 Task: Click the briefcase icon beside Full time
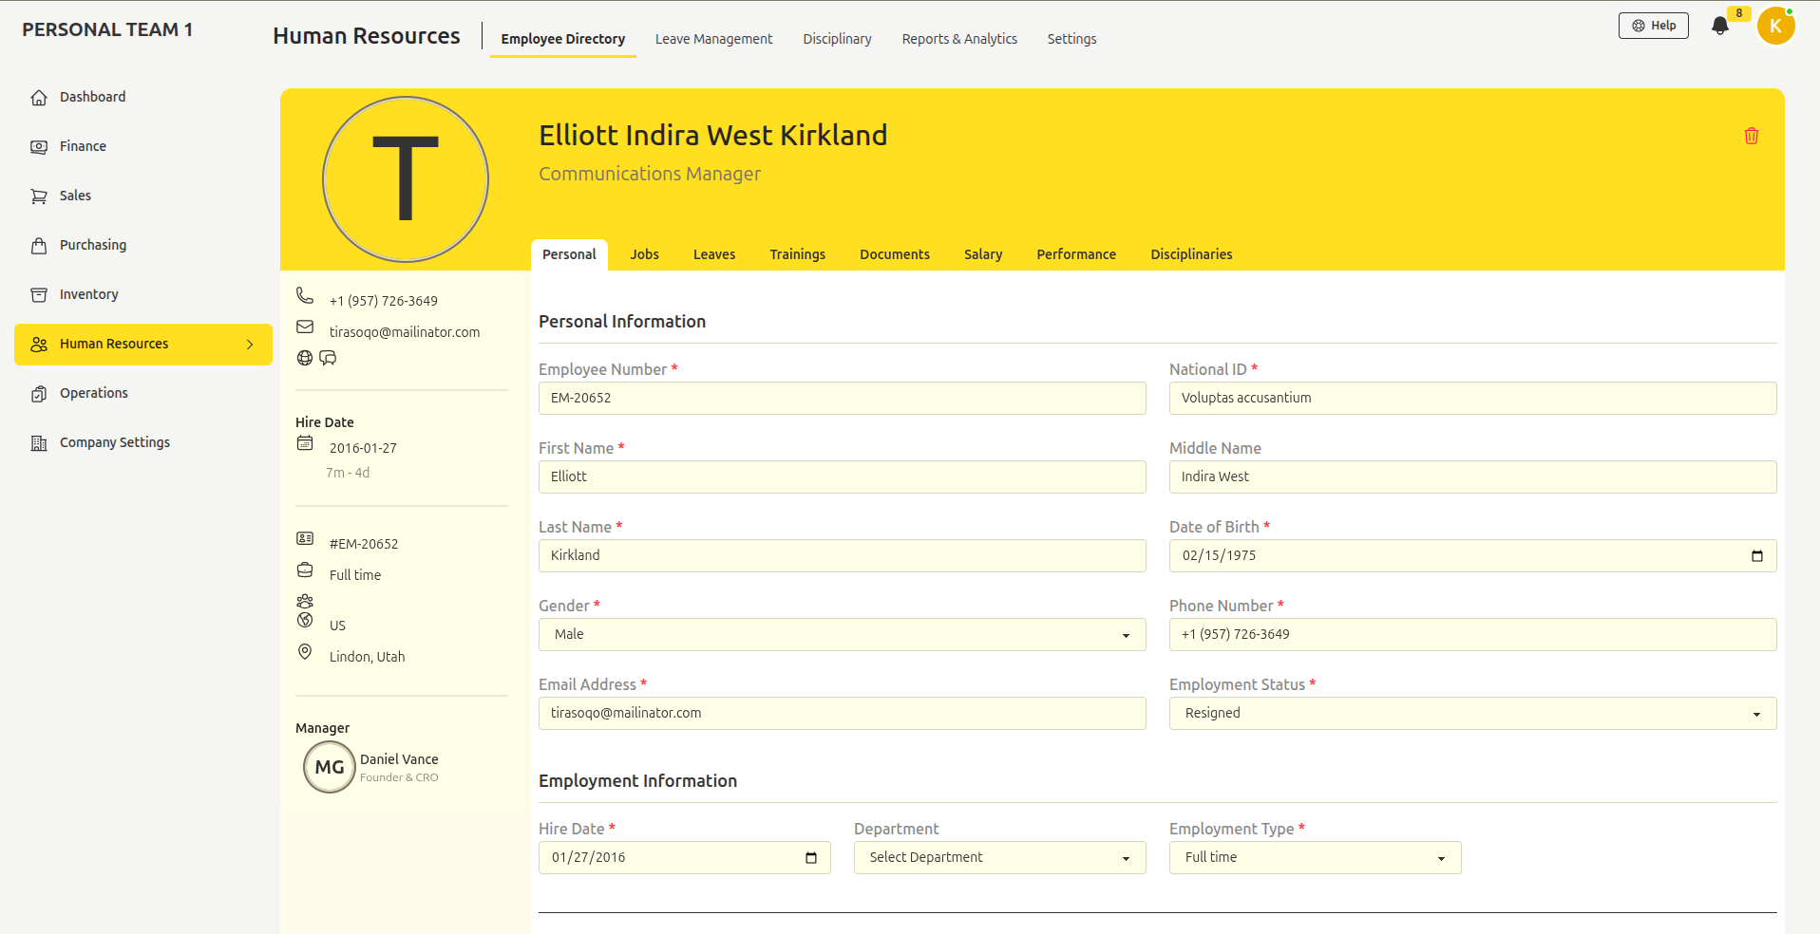point(305,570)
